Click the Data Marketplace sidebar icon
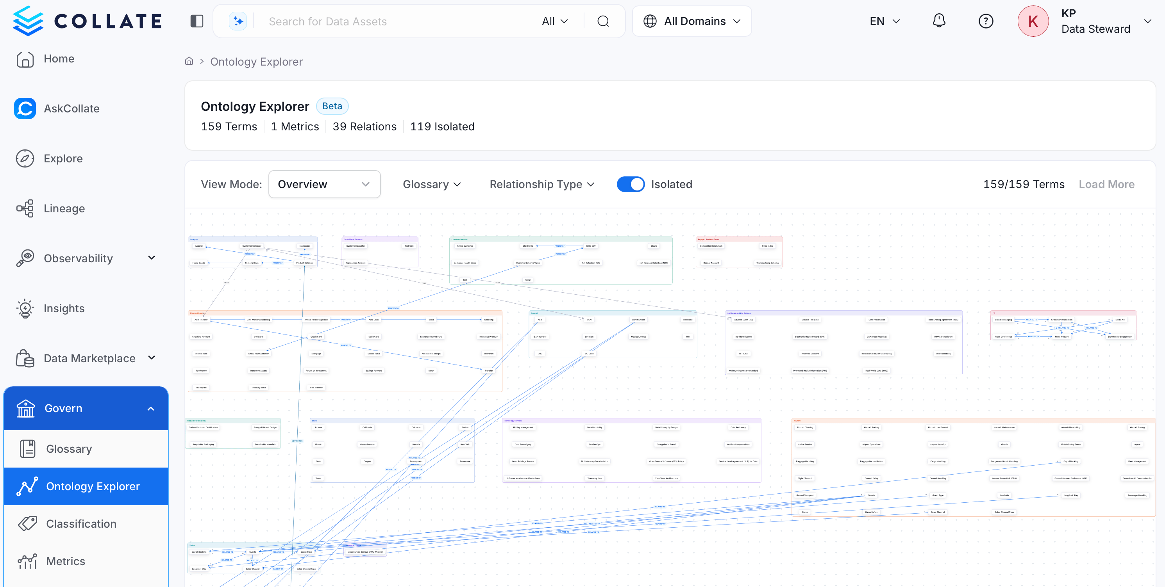The width and height of the screenshot is (1165, 587). [x=25, y=358]
